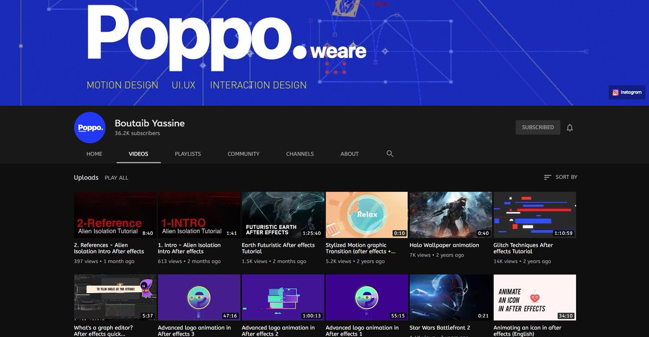This screenshot has width=649, height=337.
Task: Click title 'Glitch Techniques After effects Tutorial'
Action: tap(524, 248)
